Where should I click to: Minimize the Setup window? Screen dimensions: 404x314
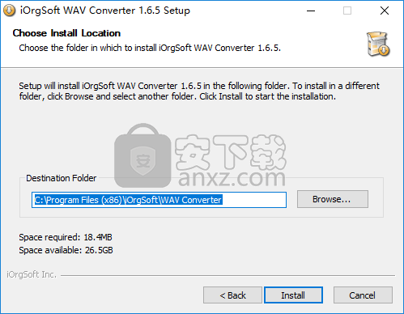click(311, 11)
